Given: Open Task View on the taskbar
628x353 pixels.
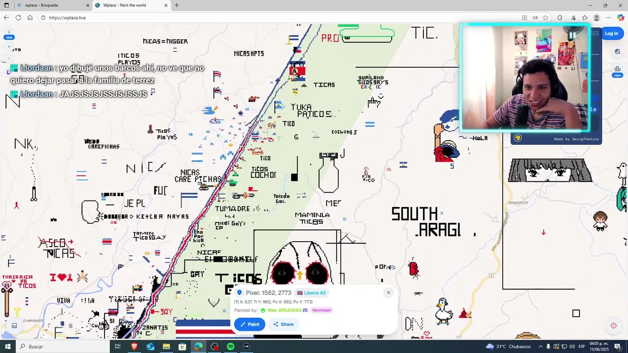Looking at the screenshot, I should pos(118,347).
